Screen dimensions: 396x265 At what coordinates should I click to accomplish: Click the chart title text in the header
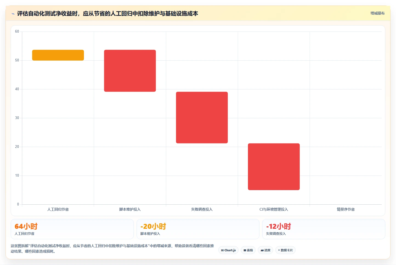click(x=108, y=13)
